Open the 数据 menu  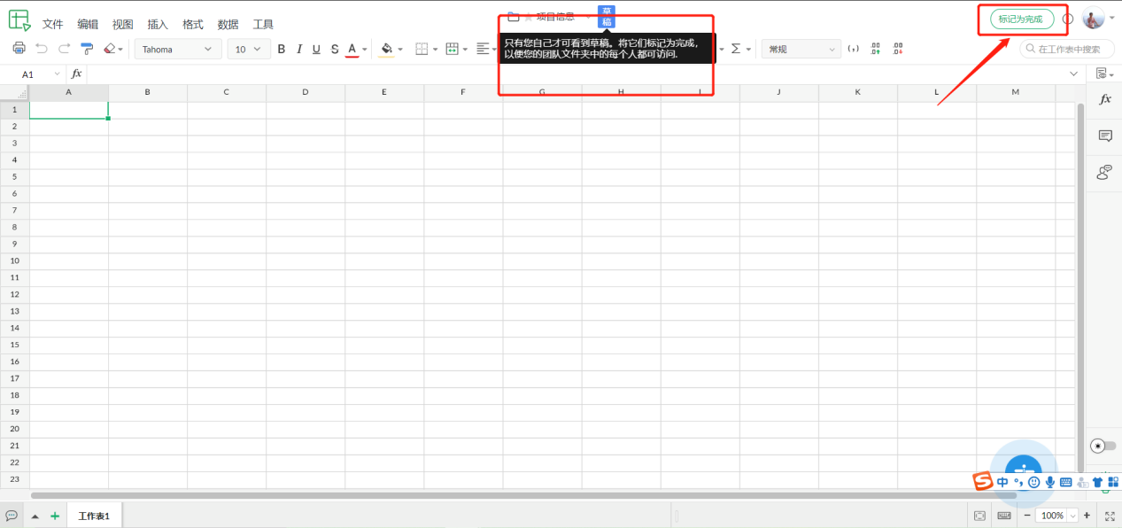coord(228,24)
